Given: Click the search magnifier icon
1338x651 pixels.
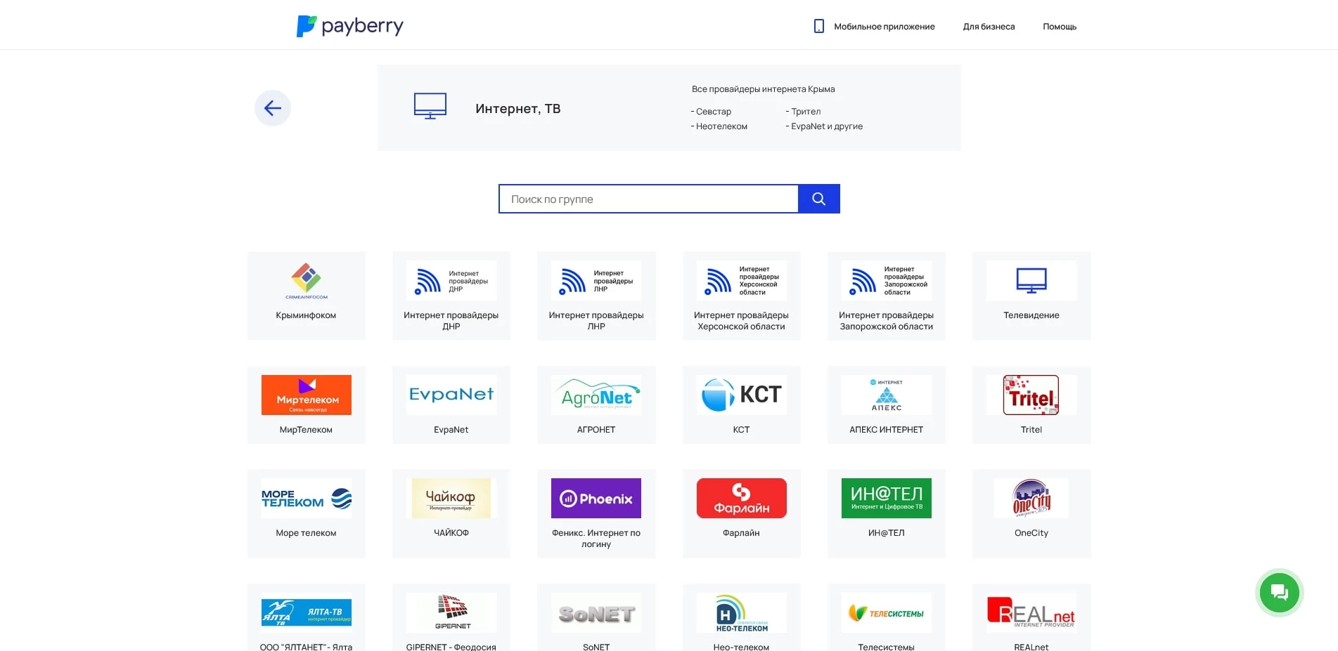Looking at the screenshot, I should (x=818, y=199).
